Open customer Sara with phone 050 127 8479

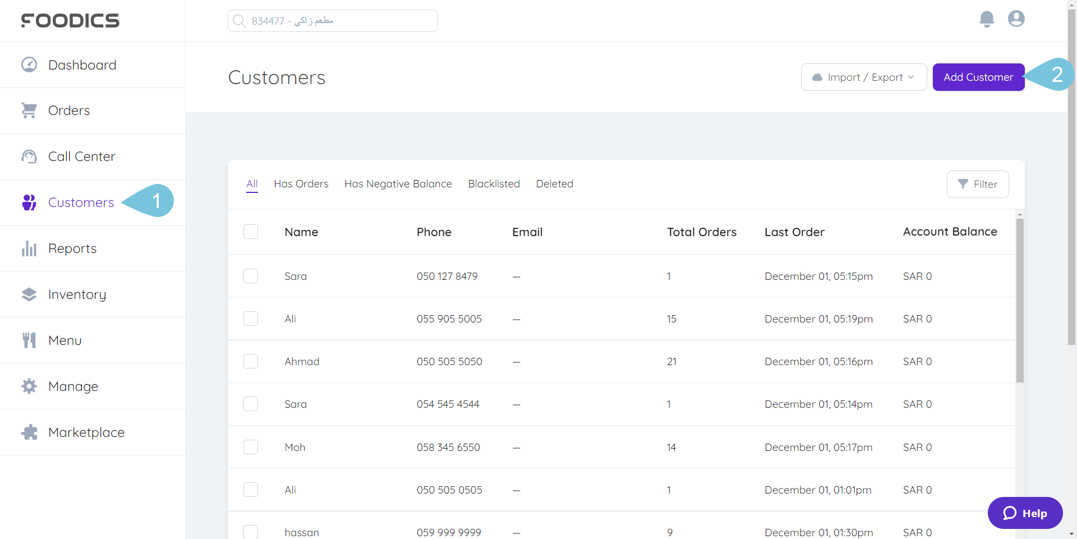tap(296, 276)
